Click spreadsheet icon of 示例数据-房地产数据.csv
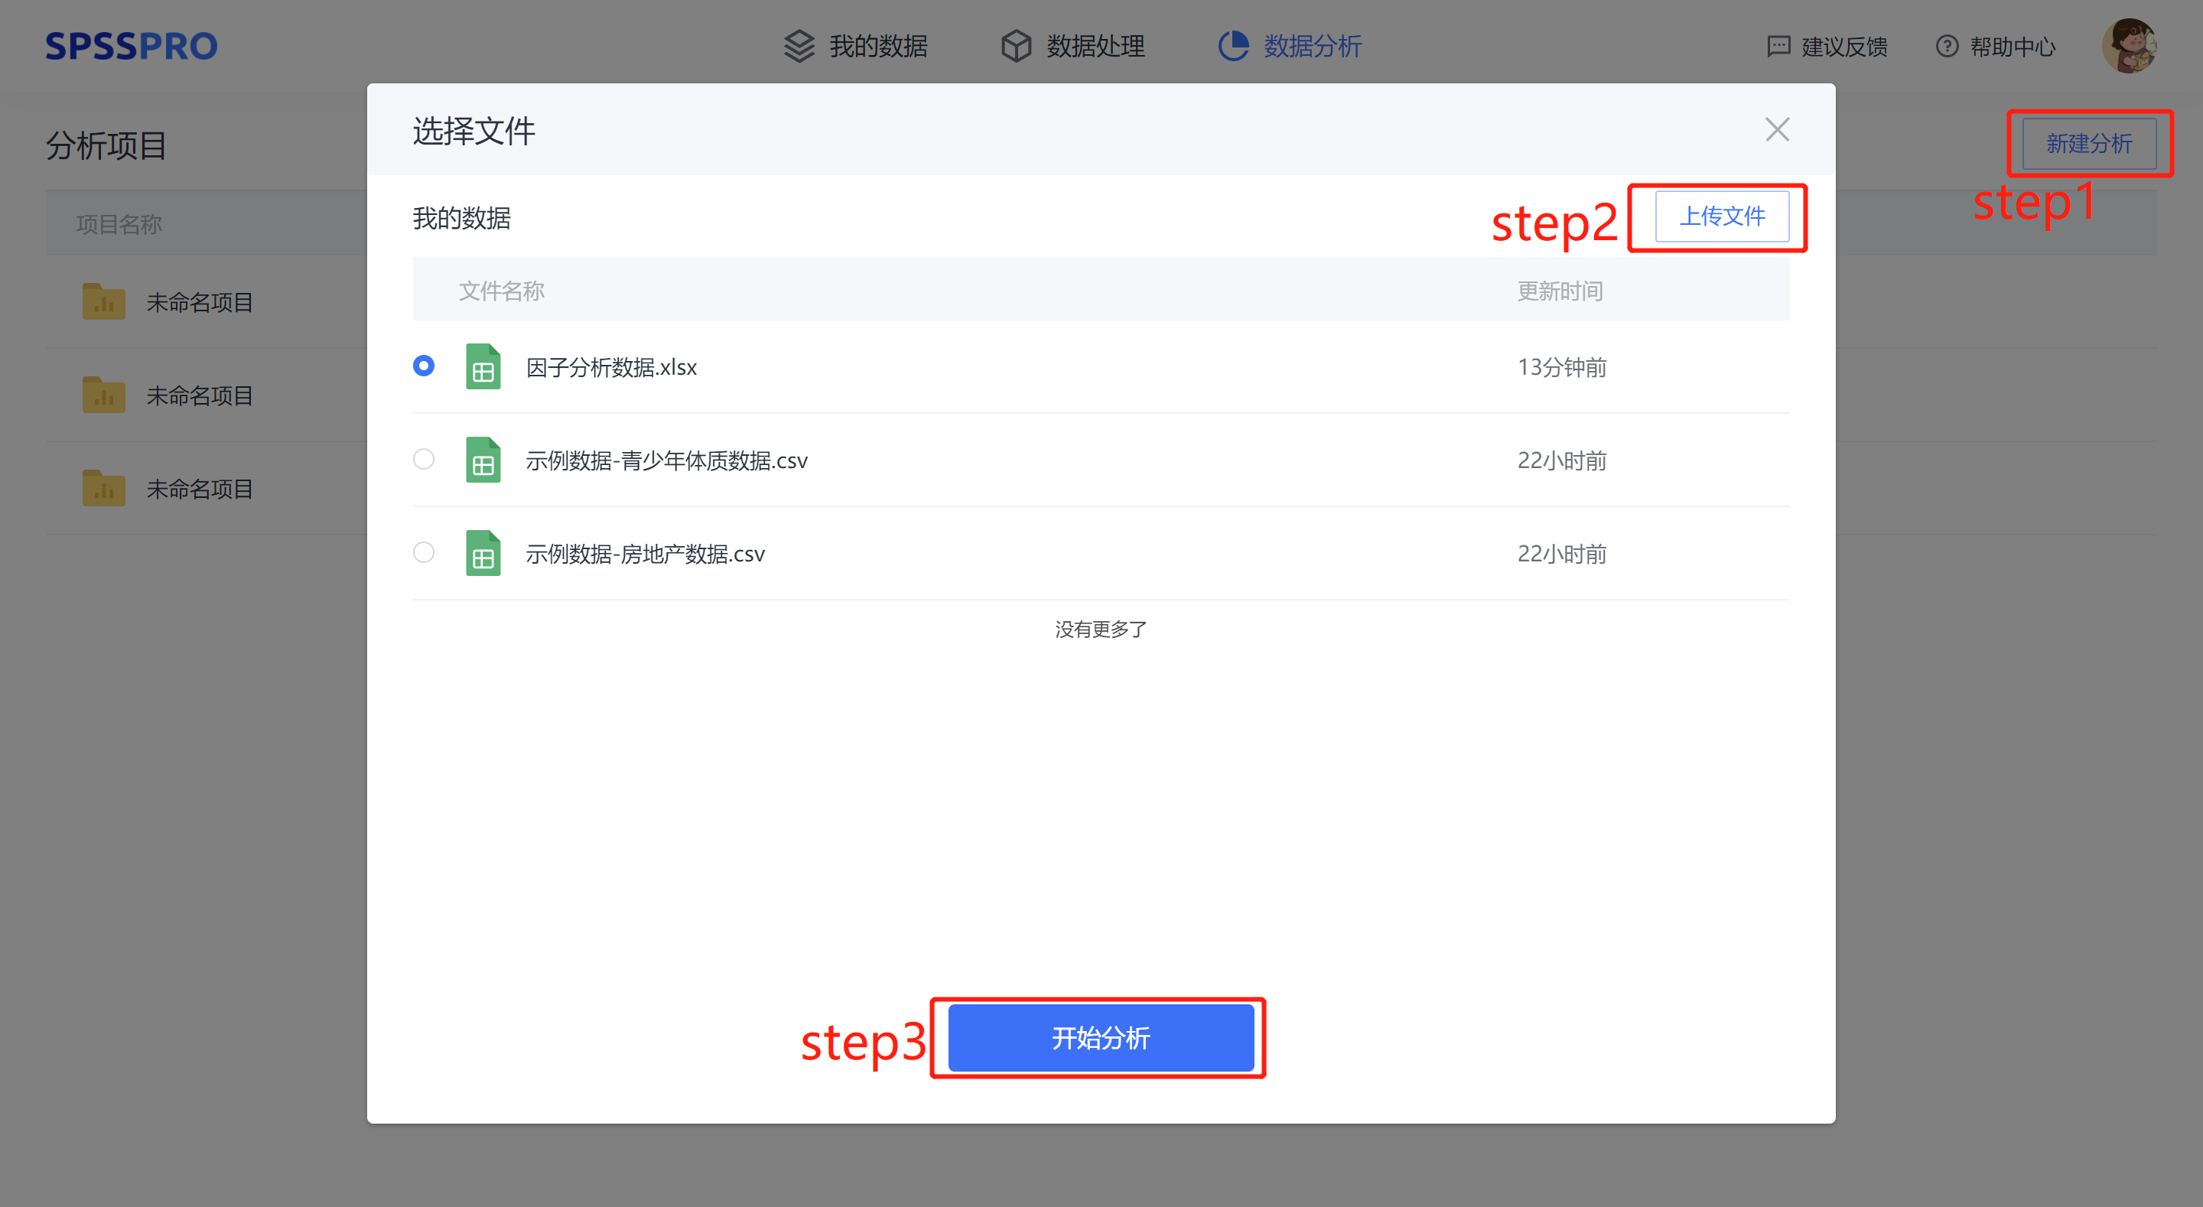 coord(483,554)
